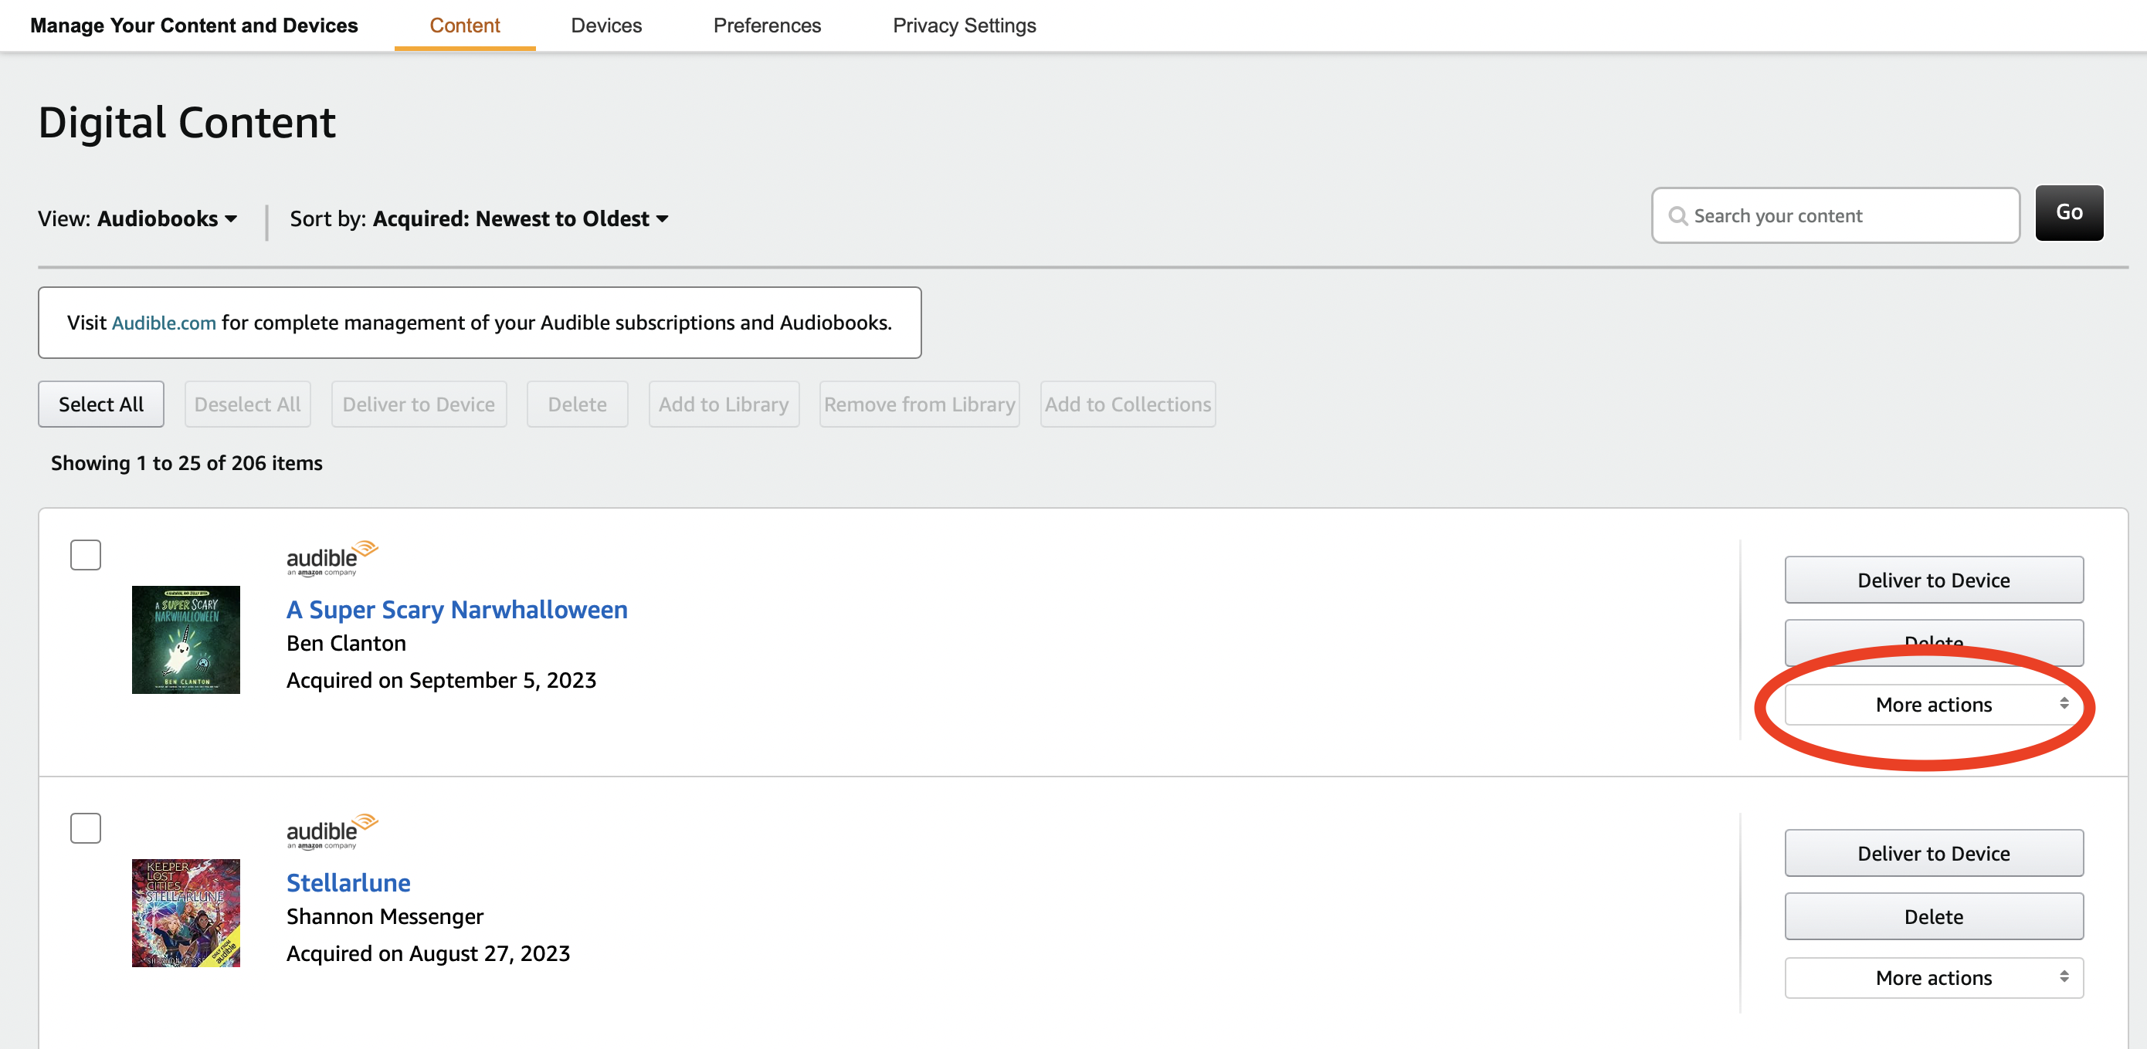Click in the 'Search your content' input field
2147x1049 pixels.
point(1833,215)
